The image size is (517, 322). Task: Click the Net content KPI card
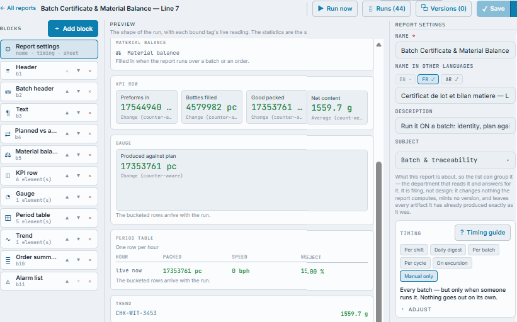pyautogui.click(x=337, y=108)
